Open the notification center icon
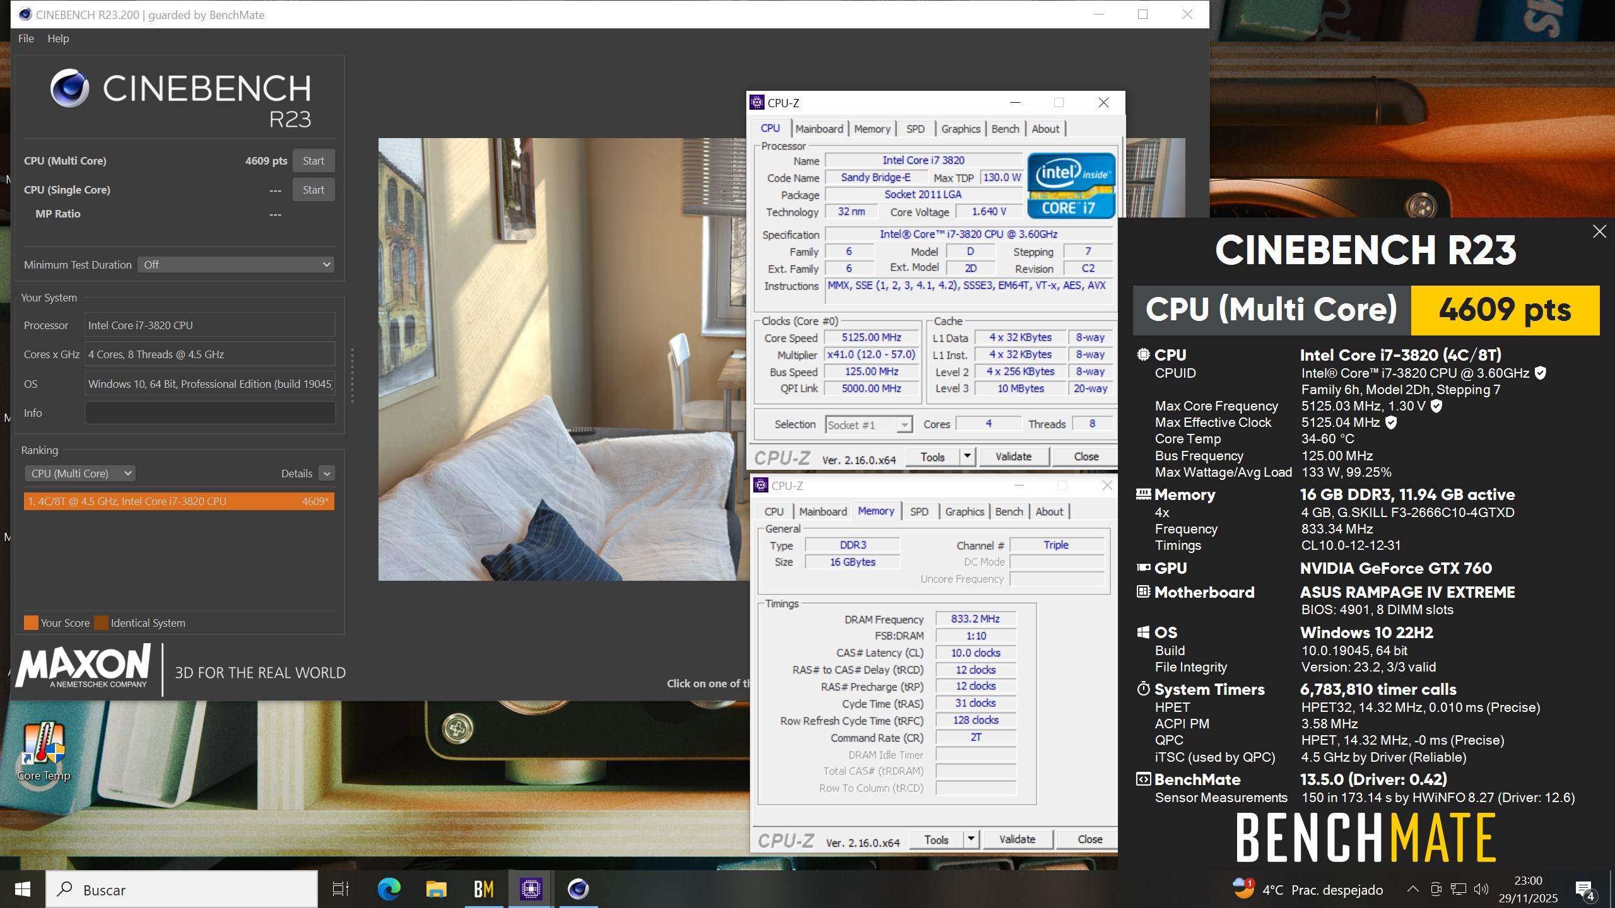Viewport: 1615px width, 908px height. coord(1584,890)
